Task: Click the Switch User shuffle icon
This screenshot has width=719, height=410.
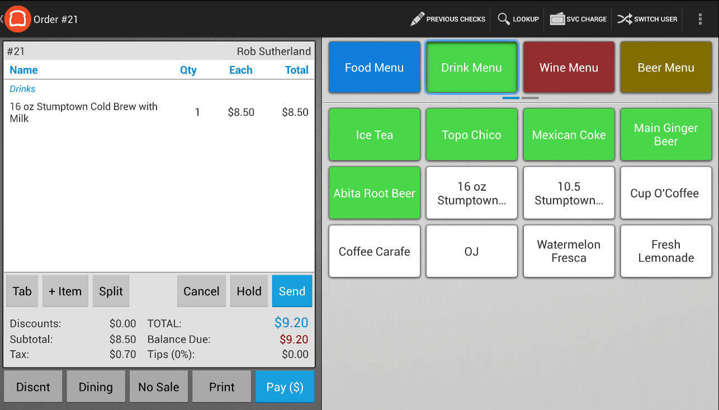Action: click(625, 19)
